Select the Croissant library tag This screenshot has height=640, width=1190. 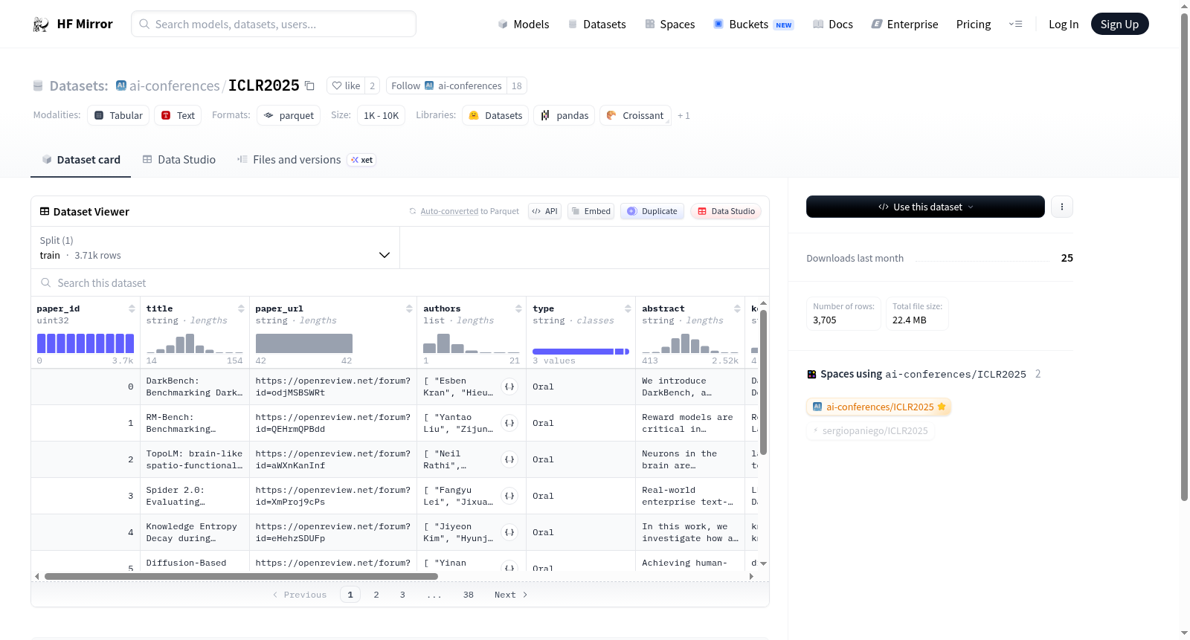click(x=635, y=116)
